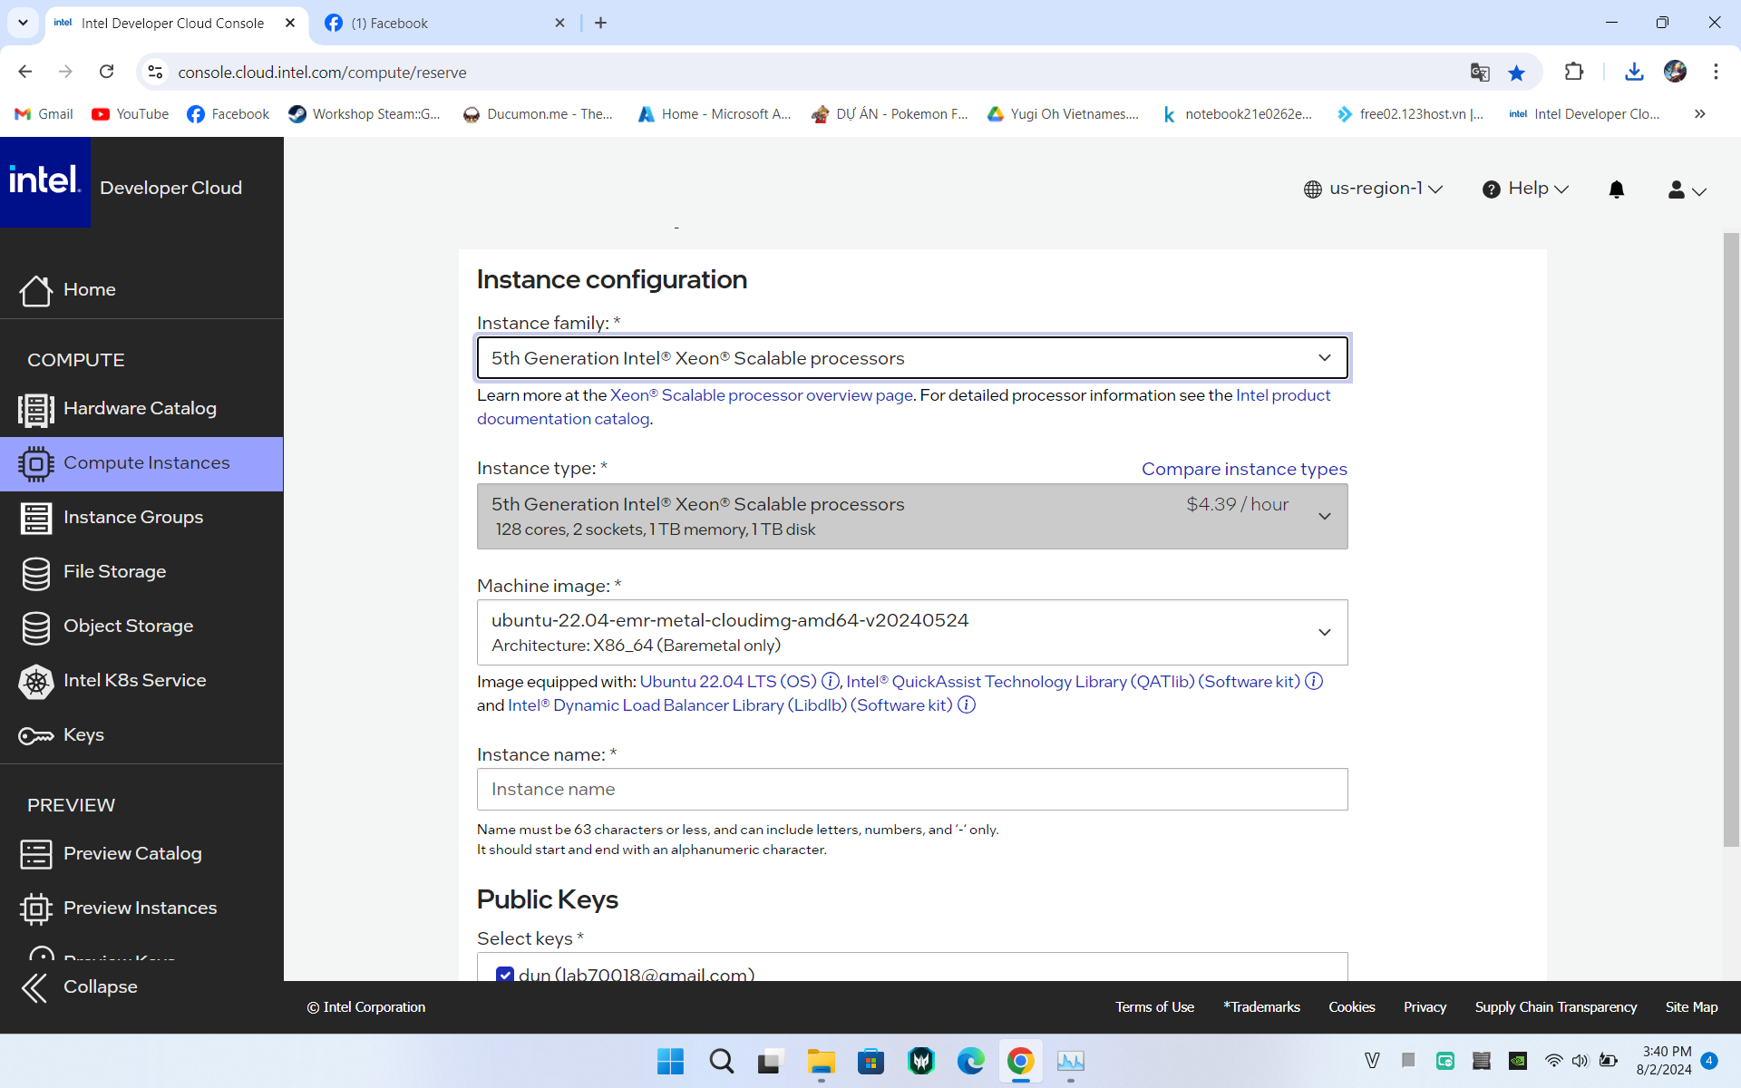Open Object Storage section

(141, 627)
